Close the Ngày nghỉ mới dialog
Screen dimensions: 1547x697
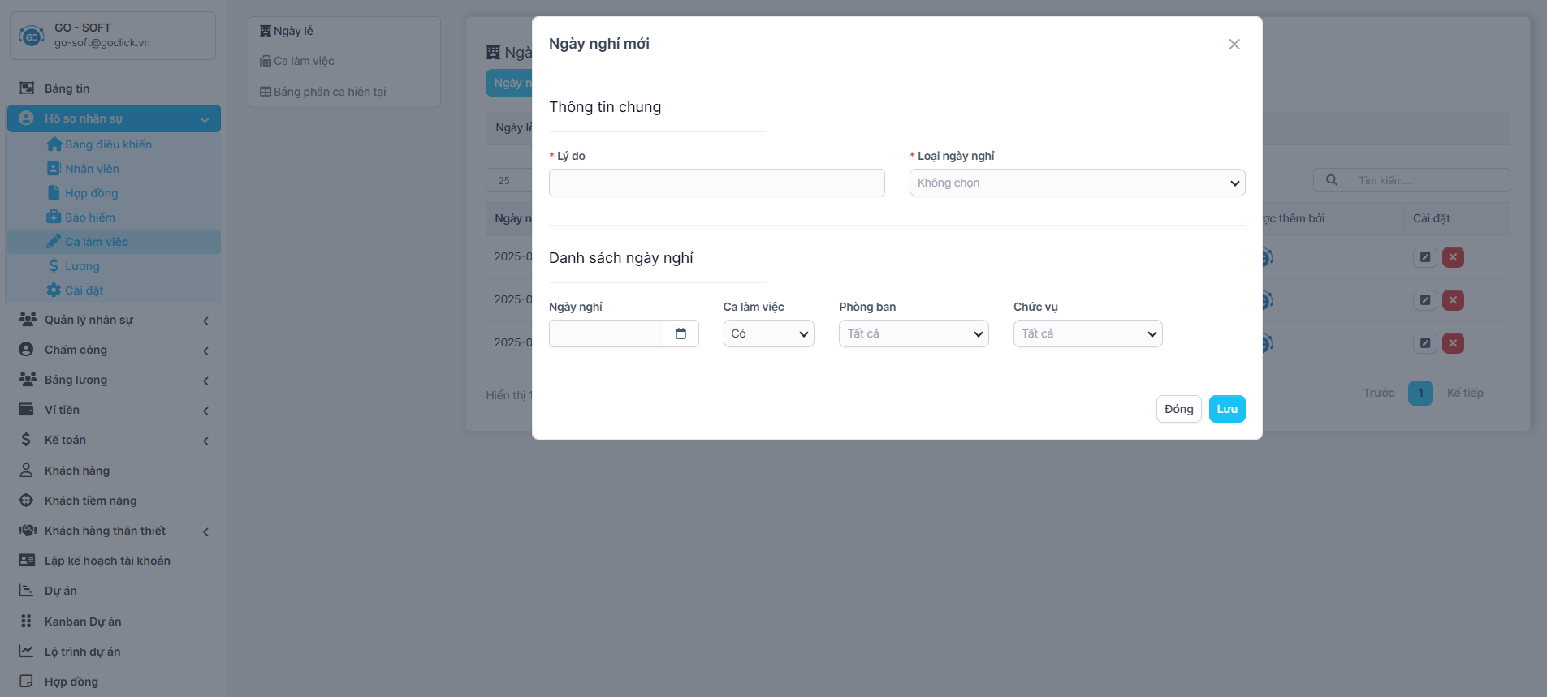(1234, 45)
